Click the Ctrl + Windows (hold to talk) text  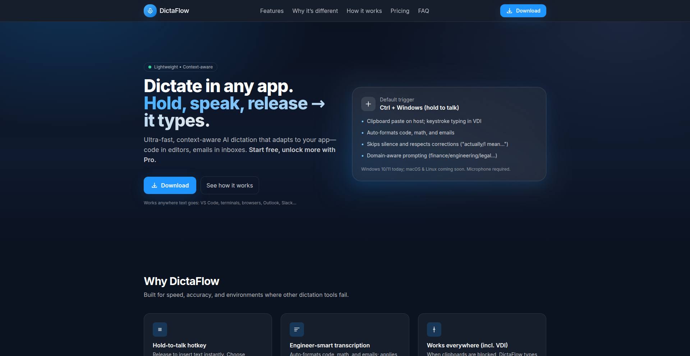(419, 108)
